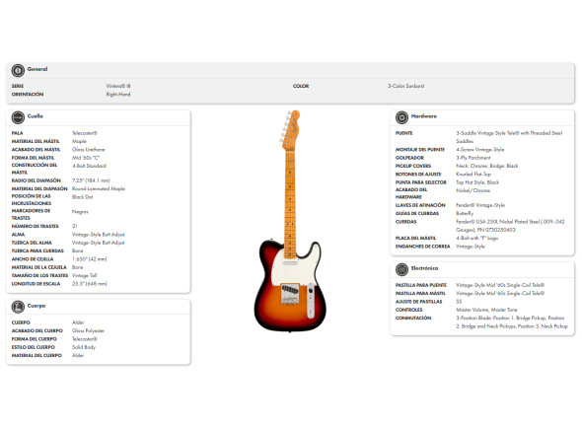The image size is (582, 428).
Task: Click the CUERDAS label
Action: tap(405, 222)
